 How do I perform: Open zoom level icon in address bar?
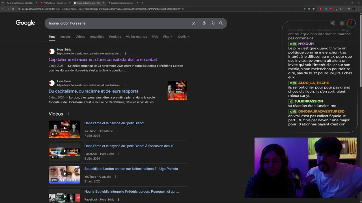click(x=309, y=9)
